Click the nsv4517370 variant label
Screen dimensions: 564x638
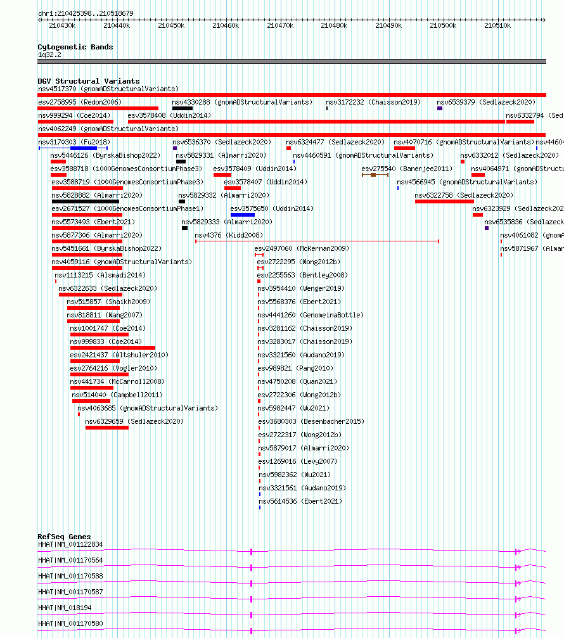coord(108,89)
